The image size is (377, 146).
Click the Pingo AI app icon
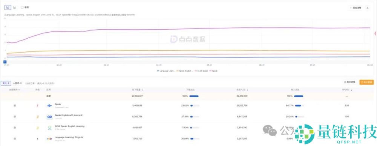(49, 139)
